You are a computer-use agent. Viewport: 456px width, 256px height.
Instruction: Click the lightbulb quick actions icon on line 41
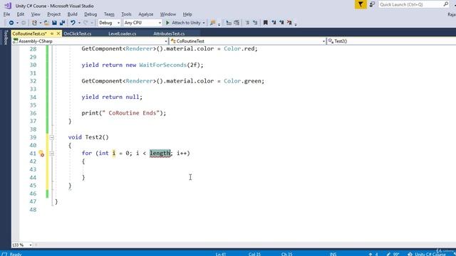pos(41,154)
